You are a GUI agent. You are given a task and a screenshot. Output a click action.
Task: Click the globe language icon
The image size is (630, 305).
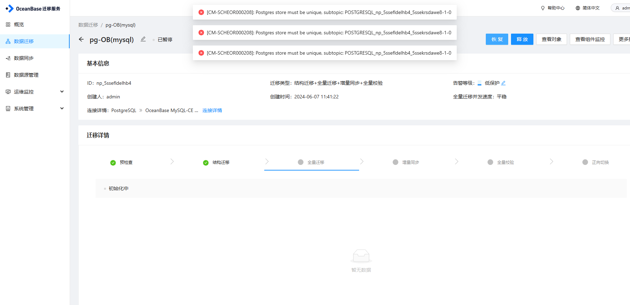(578, 8)
